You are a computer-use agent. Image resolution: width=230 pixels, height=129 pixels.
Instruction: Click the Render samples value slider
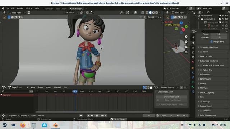click(219, 34)
